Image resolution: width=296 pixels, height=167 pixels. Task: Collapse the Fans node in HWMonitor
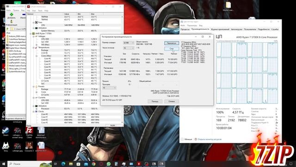pos(34,22)
